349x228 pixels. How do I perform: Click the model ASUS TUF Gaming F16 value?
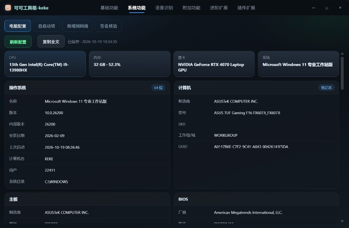pyautogui.click(x=247, y=113)
